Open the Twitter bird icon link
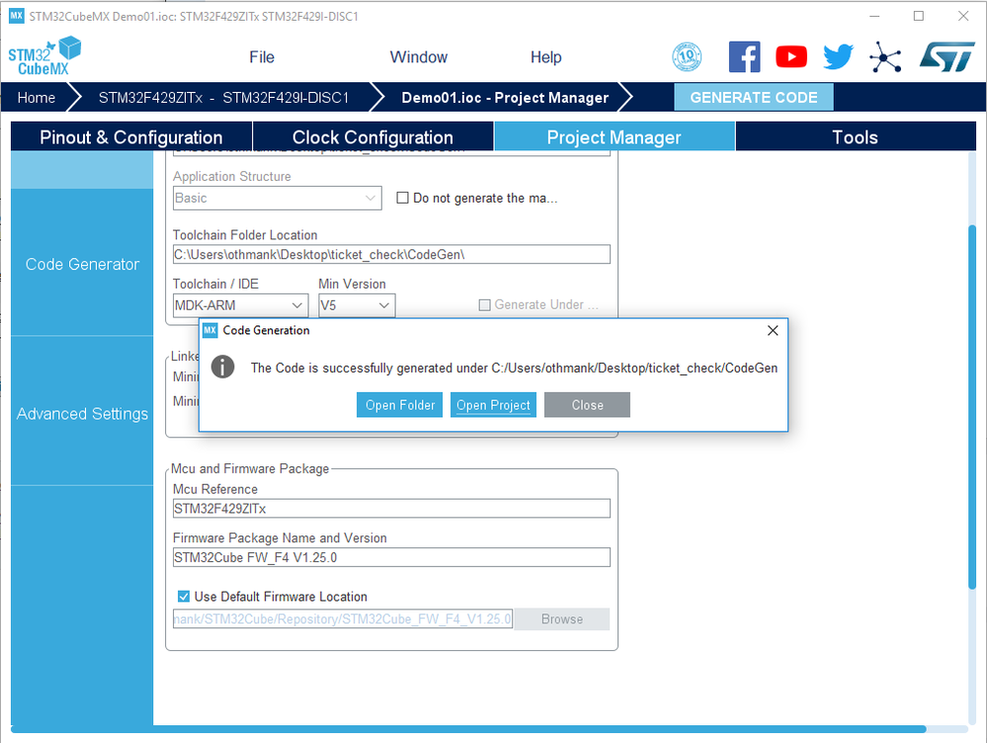 tap(839, 57)
